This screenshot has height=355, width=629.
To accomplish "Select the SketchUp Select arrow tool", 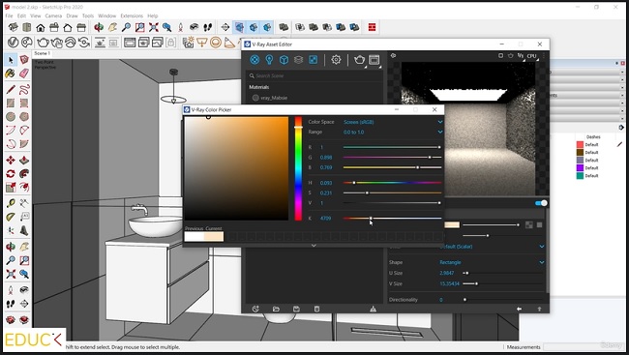I will tap(11, 60).
